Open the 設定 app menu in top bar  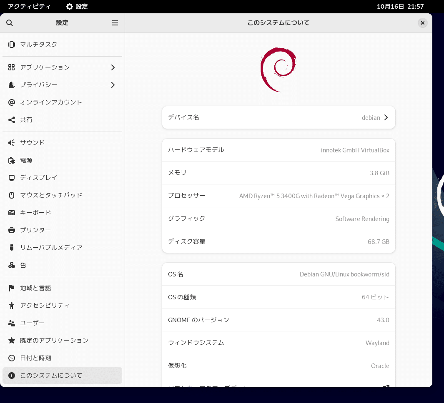pyautogui.click(x=77, y=7)
